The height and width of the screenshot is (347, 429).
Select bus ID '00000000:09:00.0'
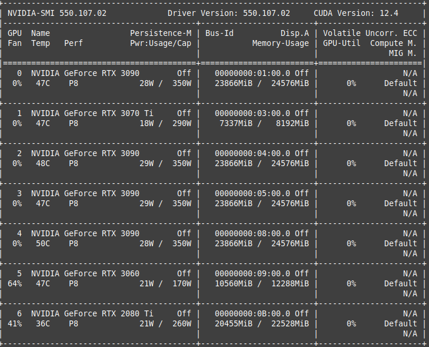coord(252,273)
